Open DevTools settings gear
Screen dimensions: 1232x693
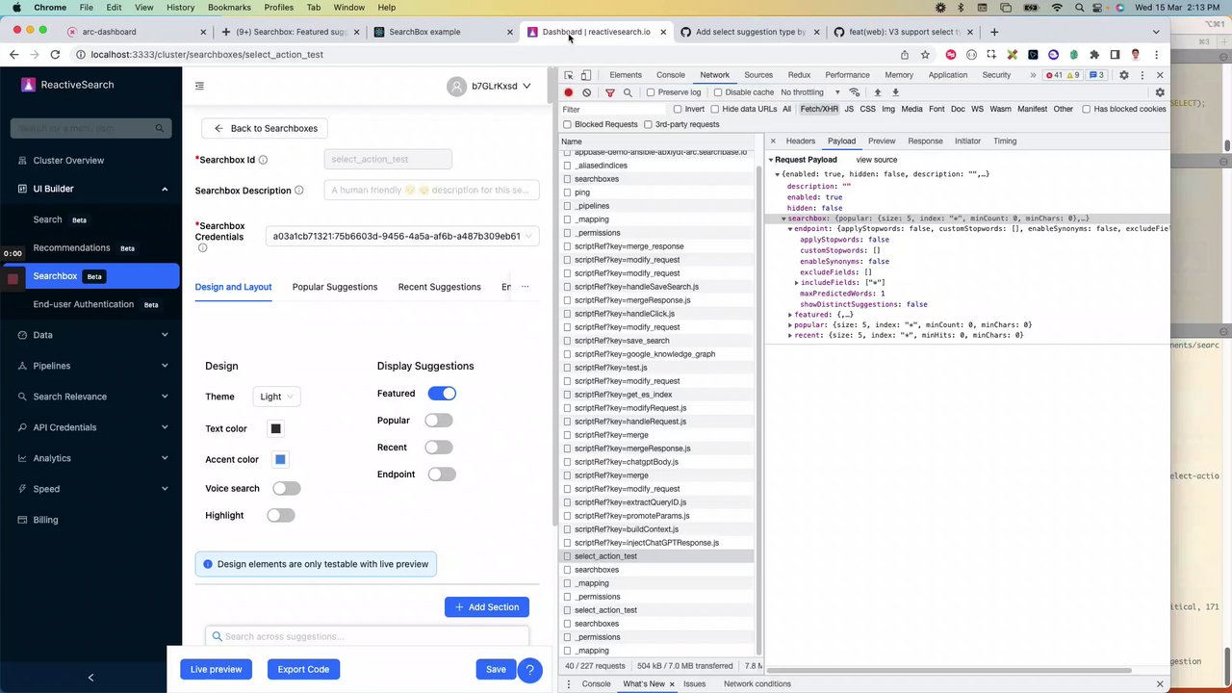click(1123, 75)
